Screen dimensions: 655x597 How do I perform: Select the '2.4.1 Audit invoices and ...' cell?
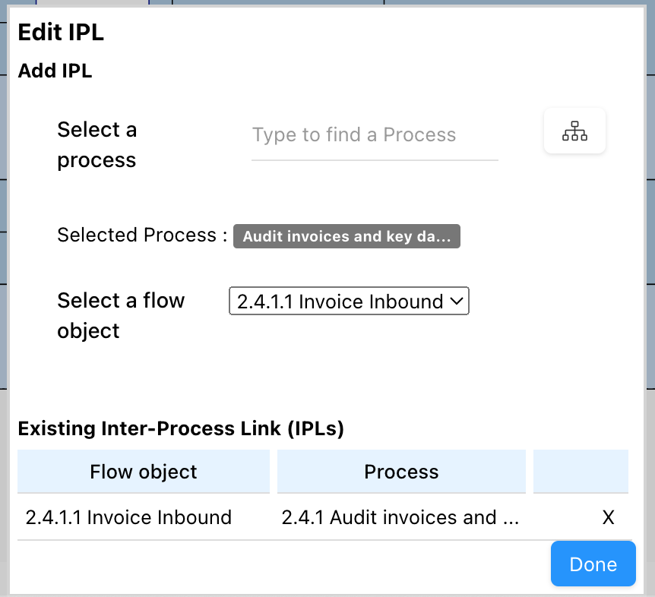[x=400, y=518]
